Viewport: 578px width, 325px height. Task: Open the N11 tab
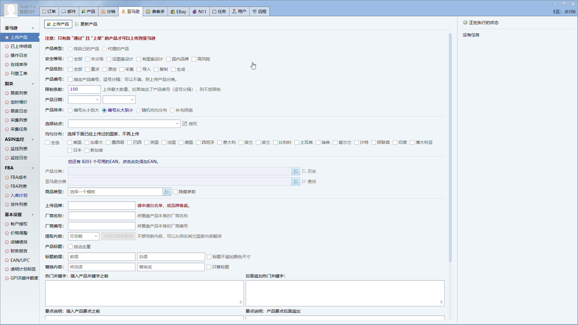click(x=199, y=11)
